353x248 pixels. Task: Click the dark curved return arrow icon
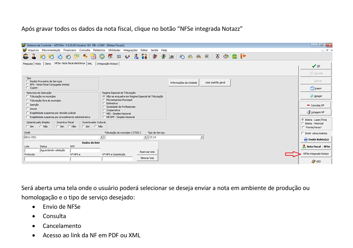(127, 56)
